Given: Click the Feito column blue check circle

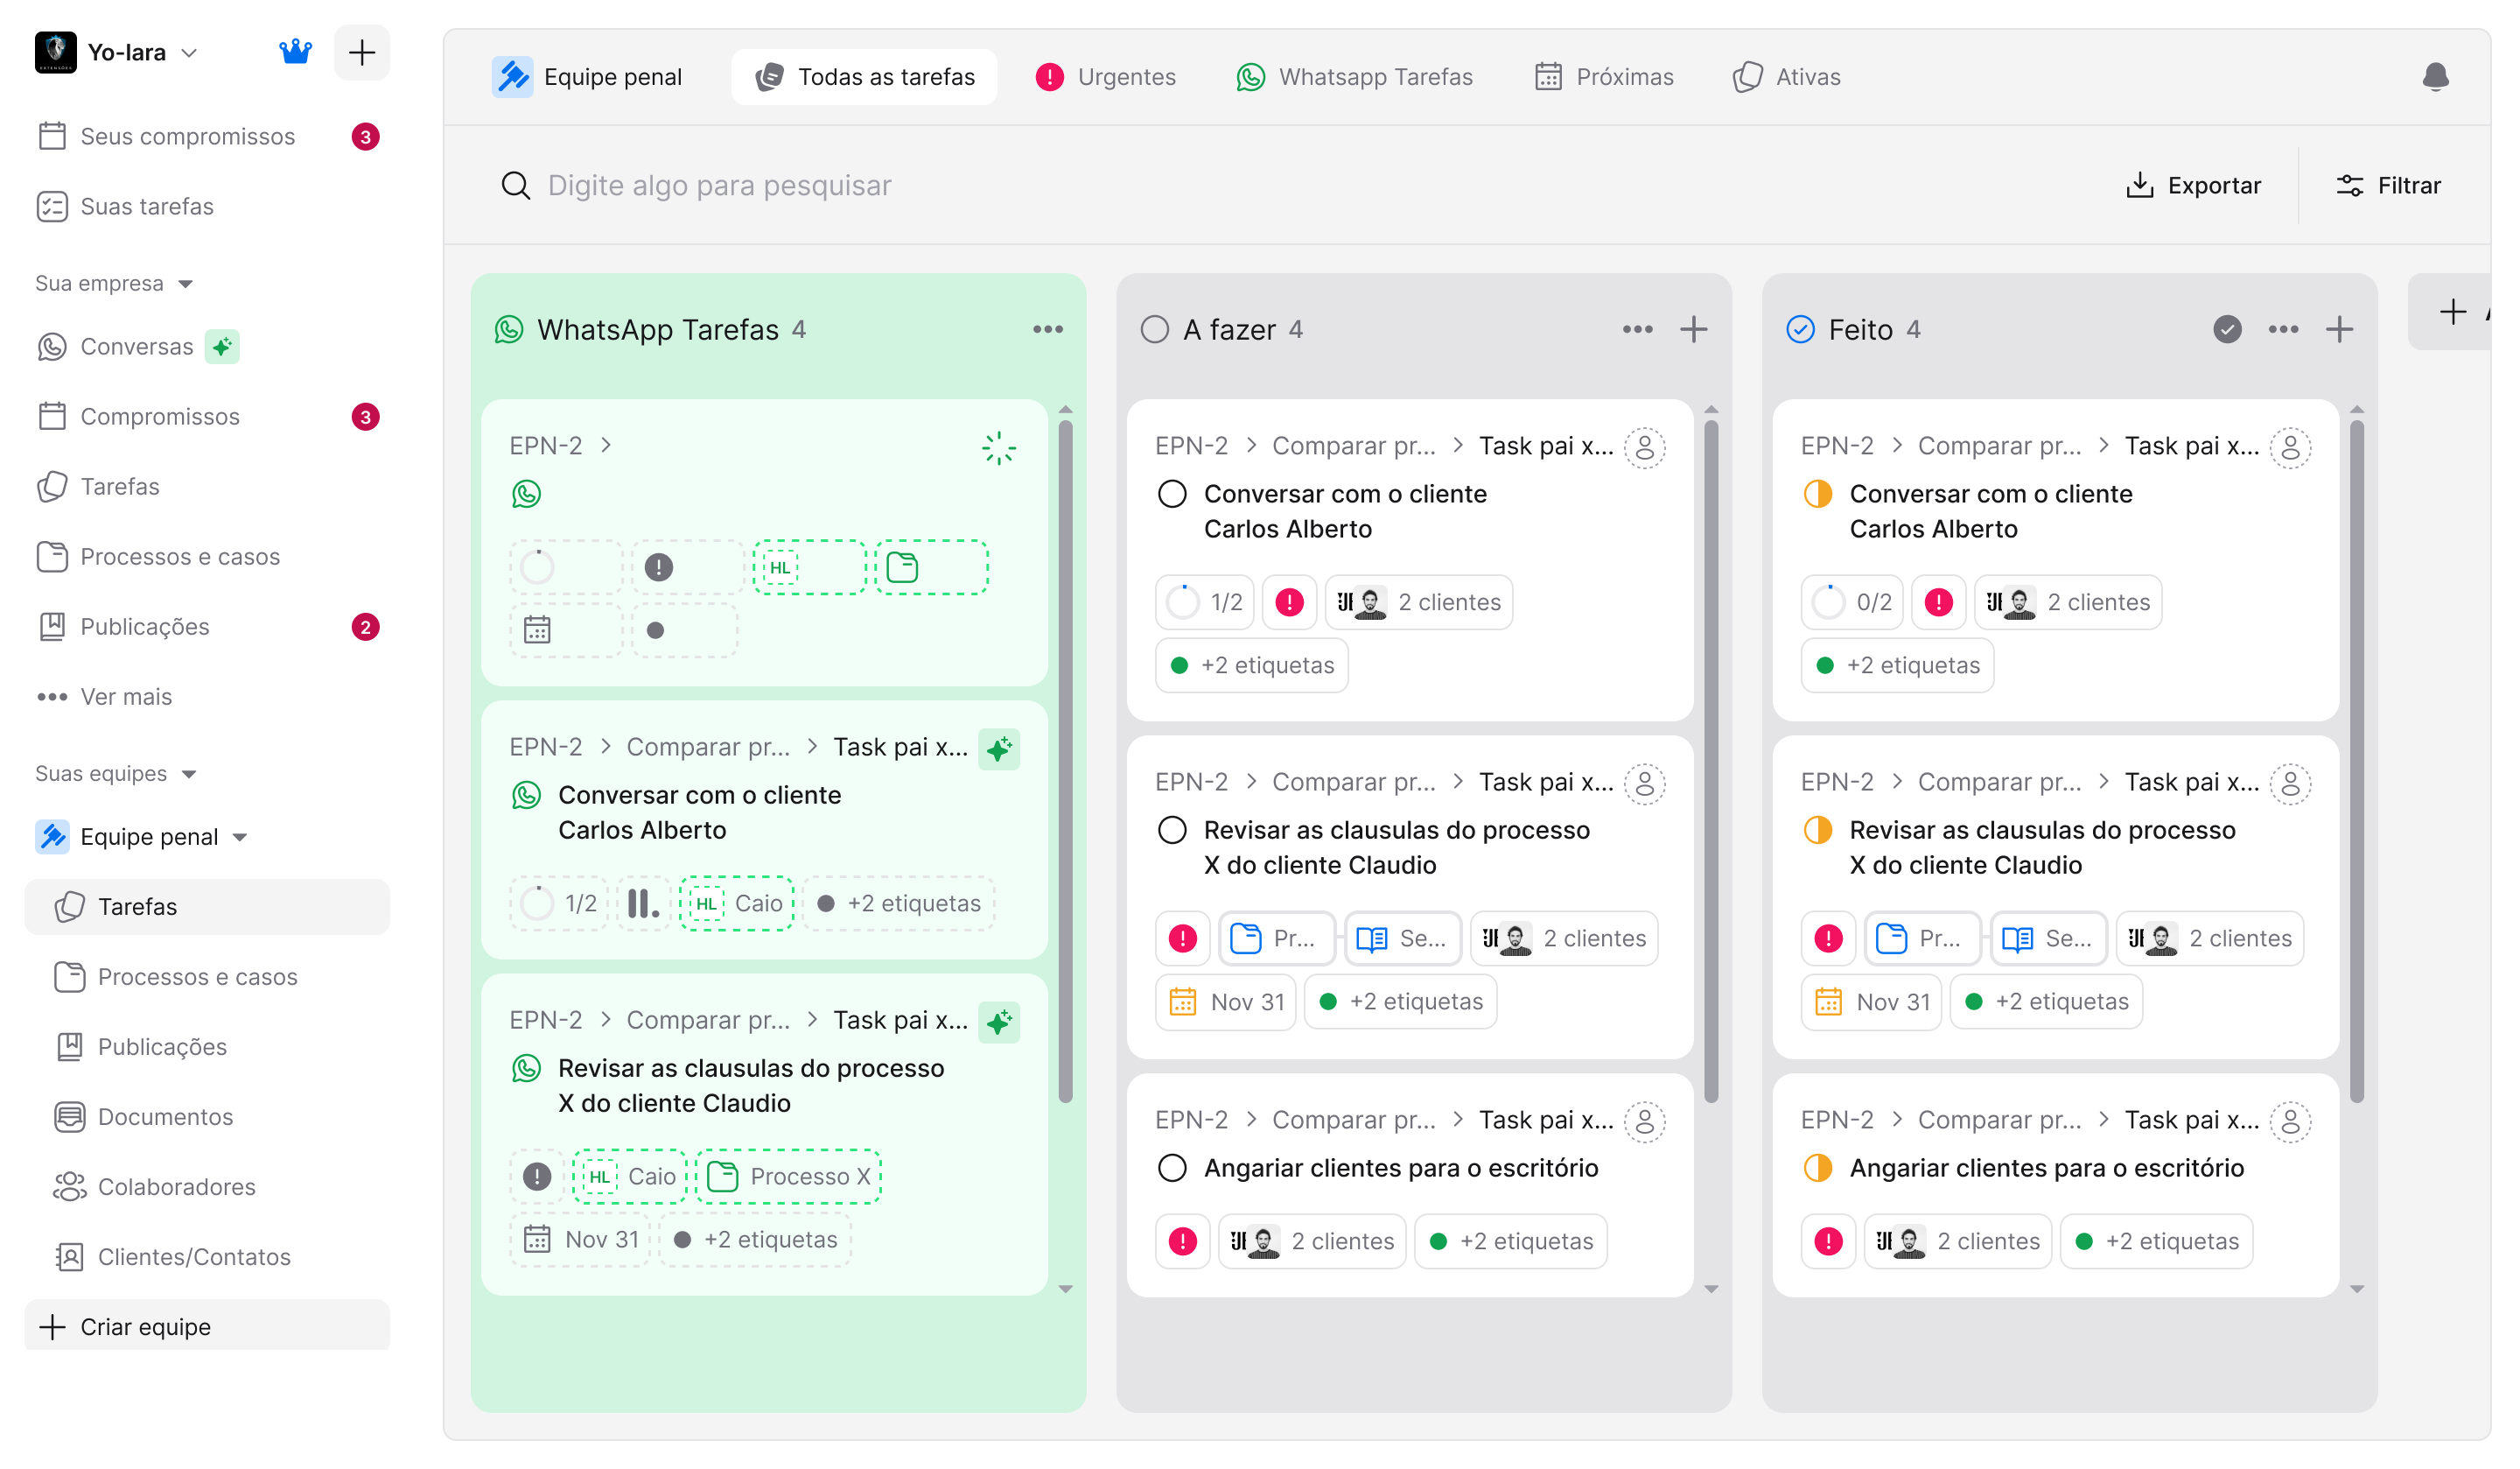Looking at the screenshot, I should click(1800, 329).
